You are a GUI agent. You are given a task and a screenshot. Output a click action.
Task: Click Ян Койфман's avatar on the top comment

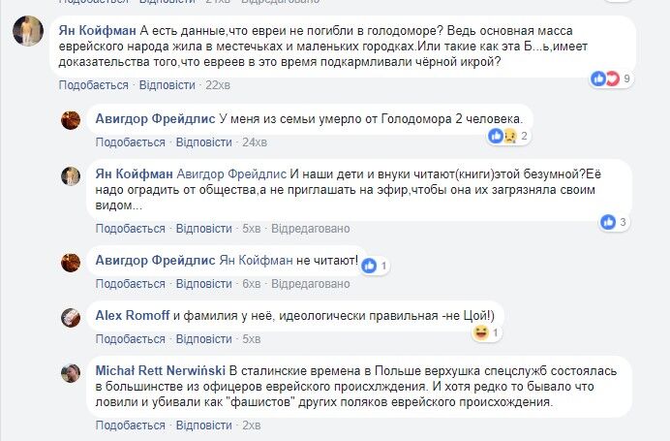point(27,32)
